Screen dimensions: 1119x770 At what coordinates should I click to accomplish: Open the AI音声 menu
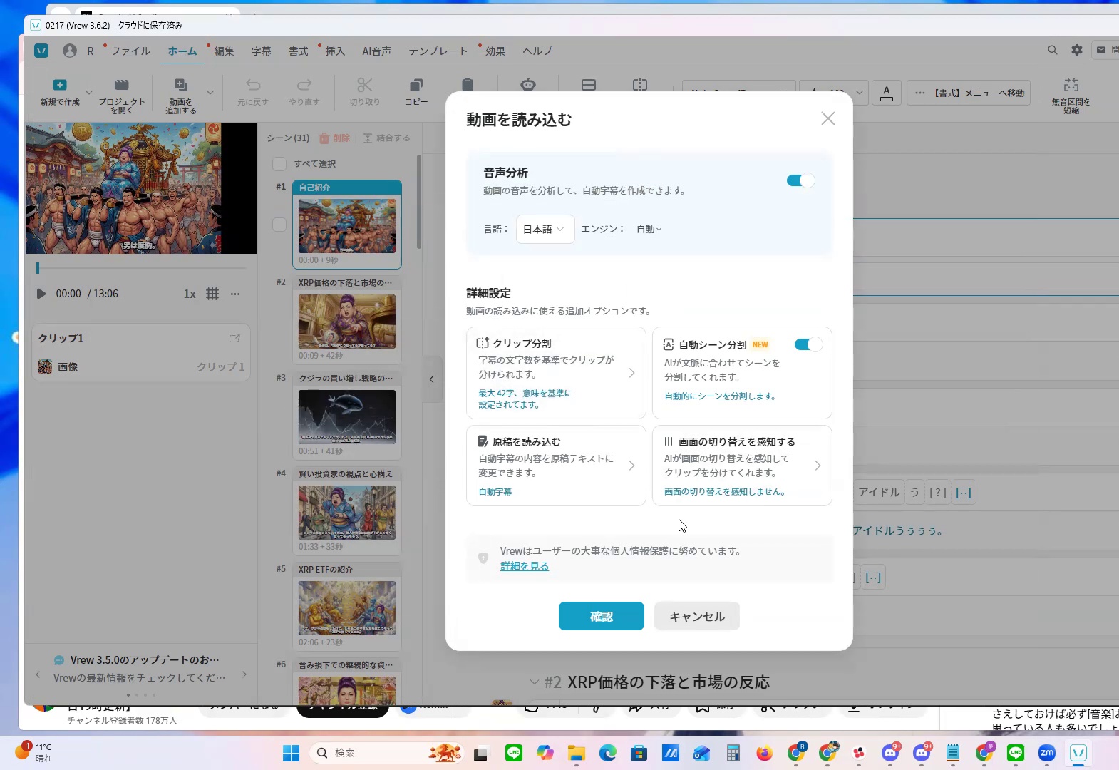click(x=376, y=51)
